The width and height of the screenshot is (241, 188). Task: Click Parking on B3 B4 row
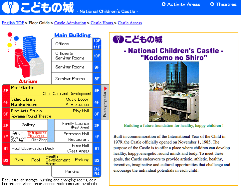pos(72,171)
